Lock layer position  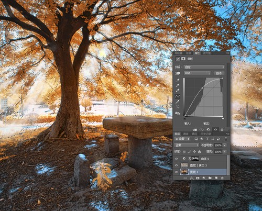coord(194,152)
